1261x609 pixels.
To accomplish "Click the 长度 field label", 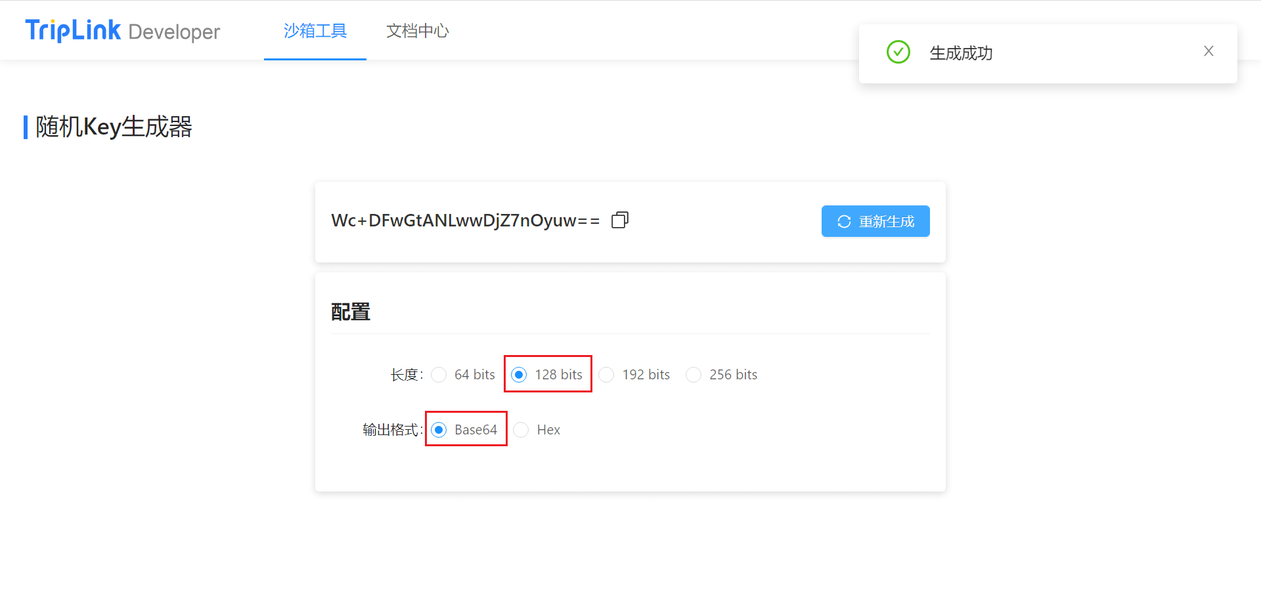I will [405, 375].
